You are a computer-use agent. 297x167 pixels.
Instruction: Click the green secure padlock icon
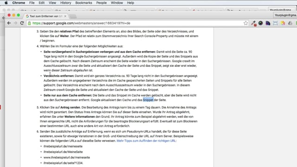[29, 23]
